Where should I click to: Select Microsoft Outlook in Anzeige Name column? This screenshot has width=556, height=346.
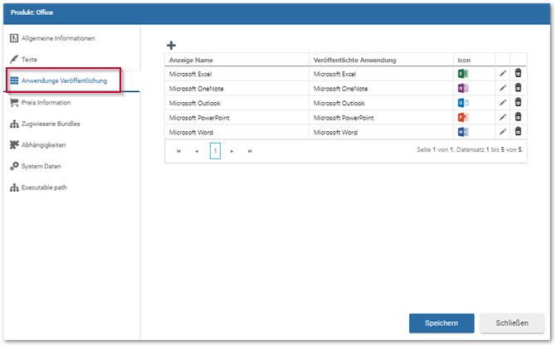click(195, 103)
